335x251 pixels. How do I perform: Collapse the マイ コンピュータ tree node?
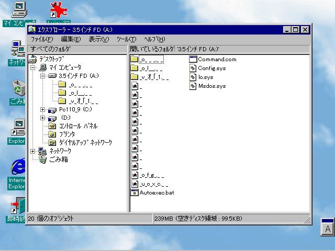[x=32, y=67]
